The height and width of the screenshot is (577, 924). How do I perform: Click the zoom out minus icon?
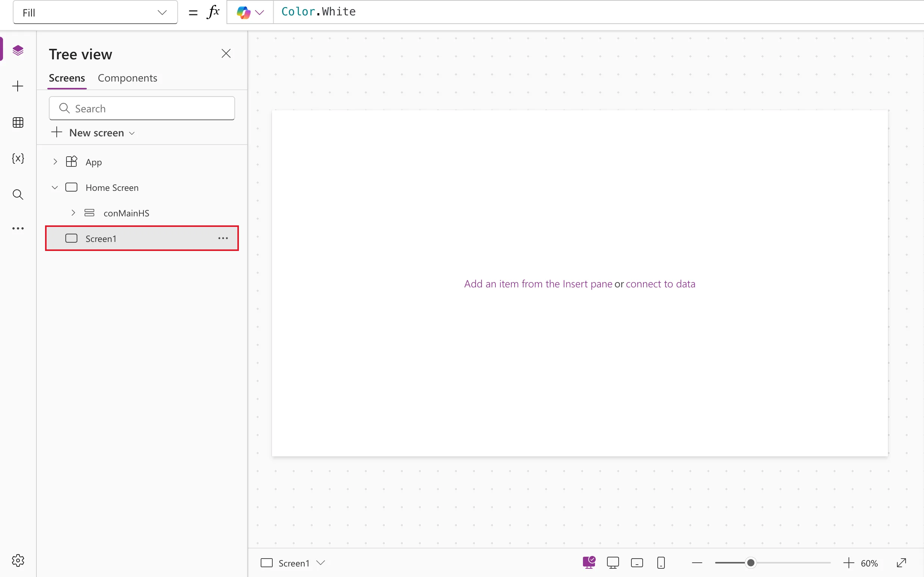(x=697, y=563)
